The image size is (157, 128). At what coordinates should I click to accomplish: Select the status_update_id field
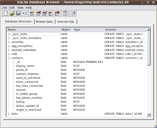coord(27,106)
